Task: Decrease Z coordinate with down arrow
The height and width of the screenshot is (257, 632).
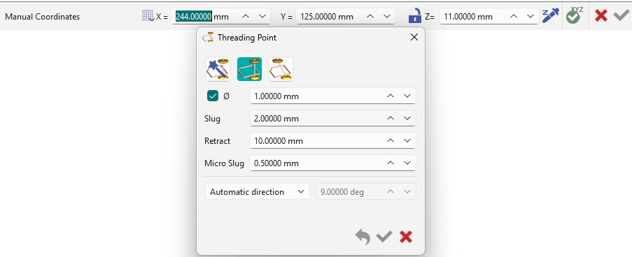Action: pos(530,17)
